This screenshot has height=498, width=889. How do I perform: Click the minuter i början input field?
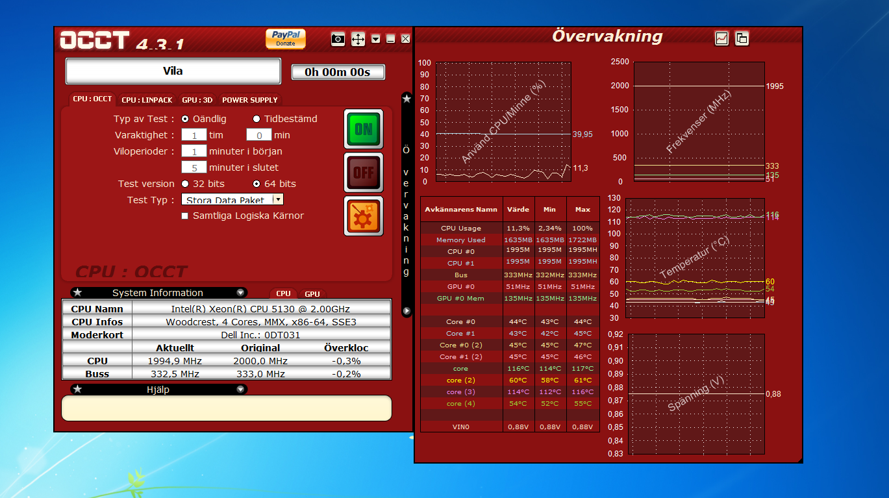pos(194,151)
